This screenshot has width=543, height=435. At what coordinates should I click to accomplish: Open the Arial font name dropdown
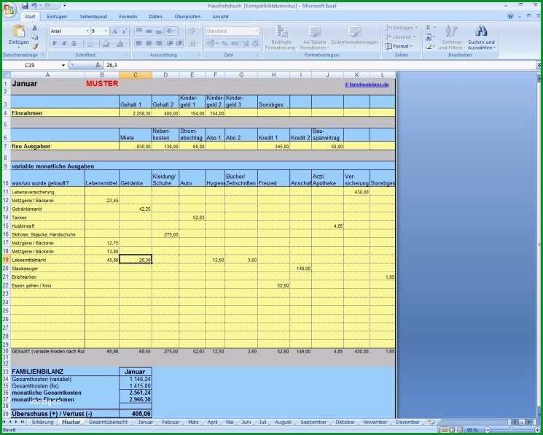[x=87, y=31]
